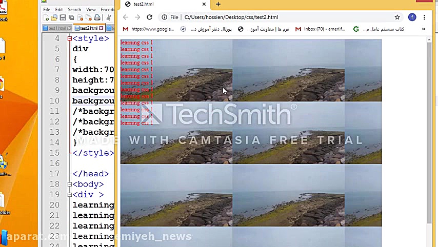Click the Close All icon in Notepad++ toolbar

click(x=89, y=18)
